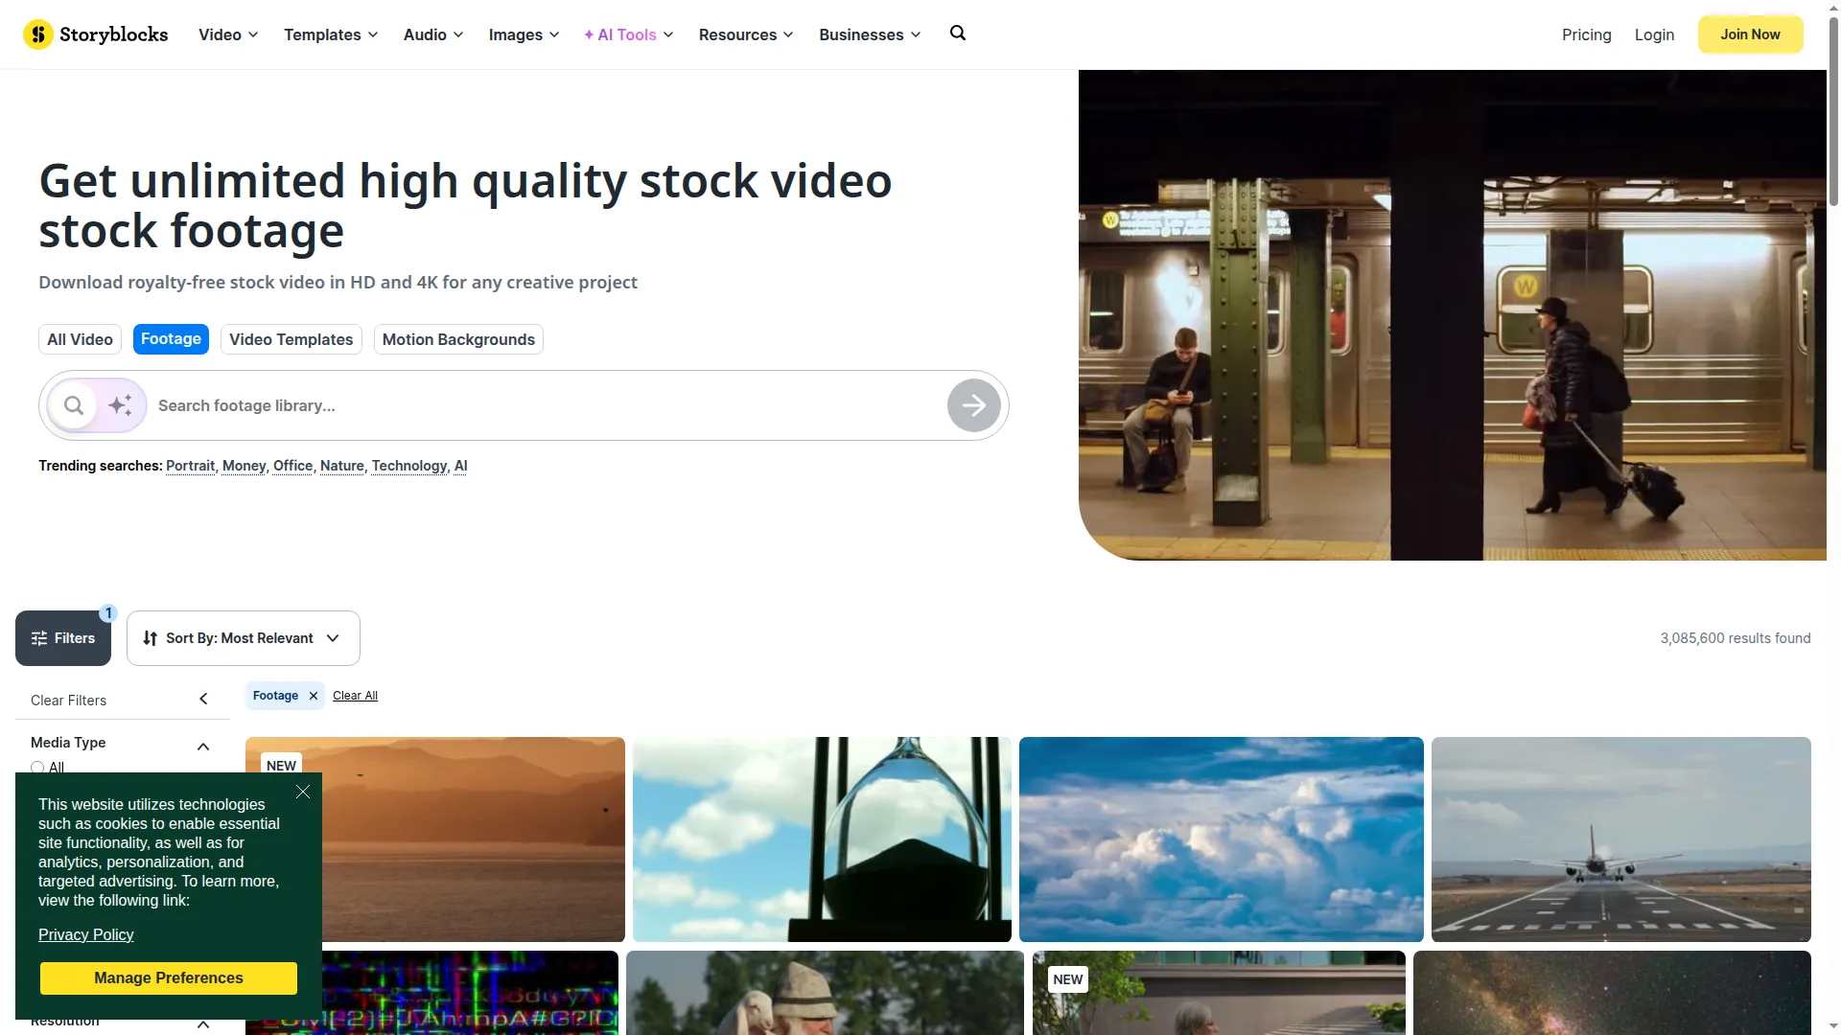1841x1035 pixels.
Task: Open the colorful code glitch thumbnail
Action: pyautogui.click(x=470, y=993)
